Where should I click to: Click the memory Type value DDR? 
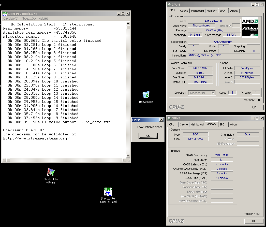click(x=195, y=134)
